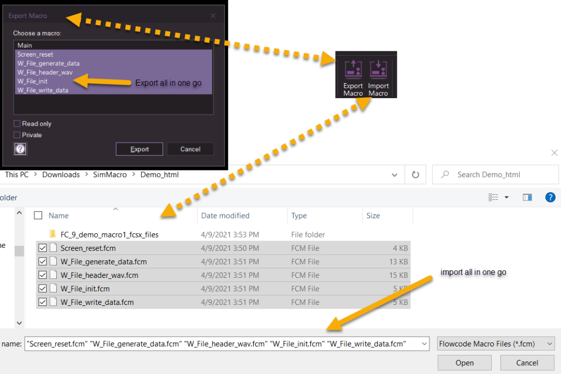
Task: Click the refresh folder icon
Action: click(x=415, y=175)
